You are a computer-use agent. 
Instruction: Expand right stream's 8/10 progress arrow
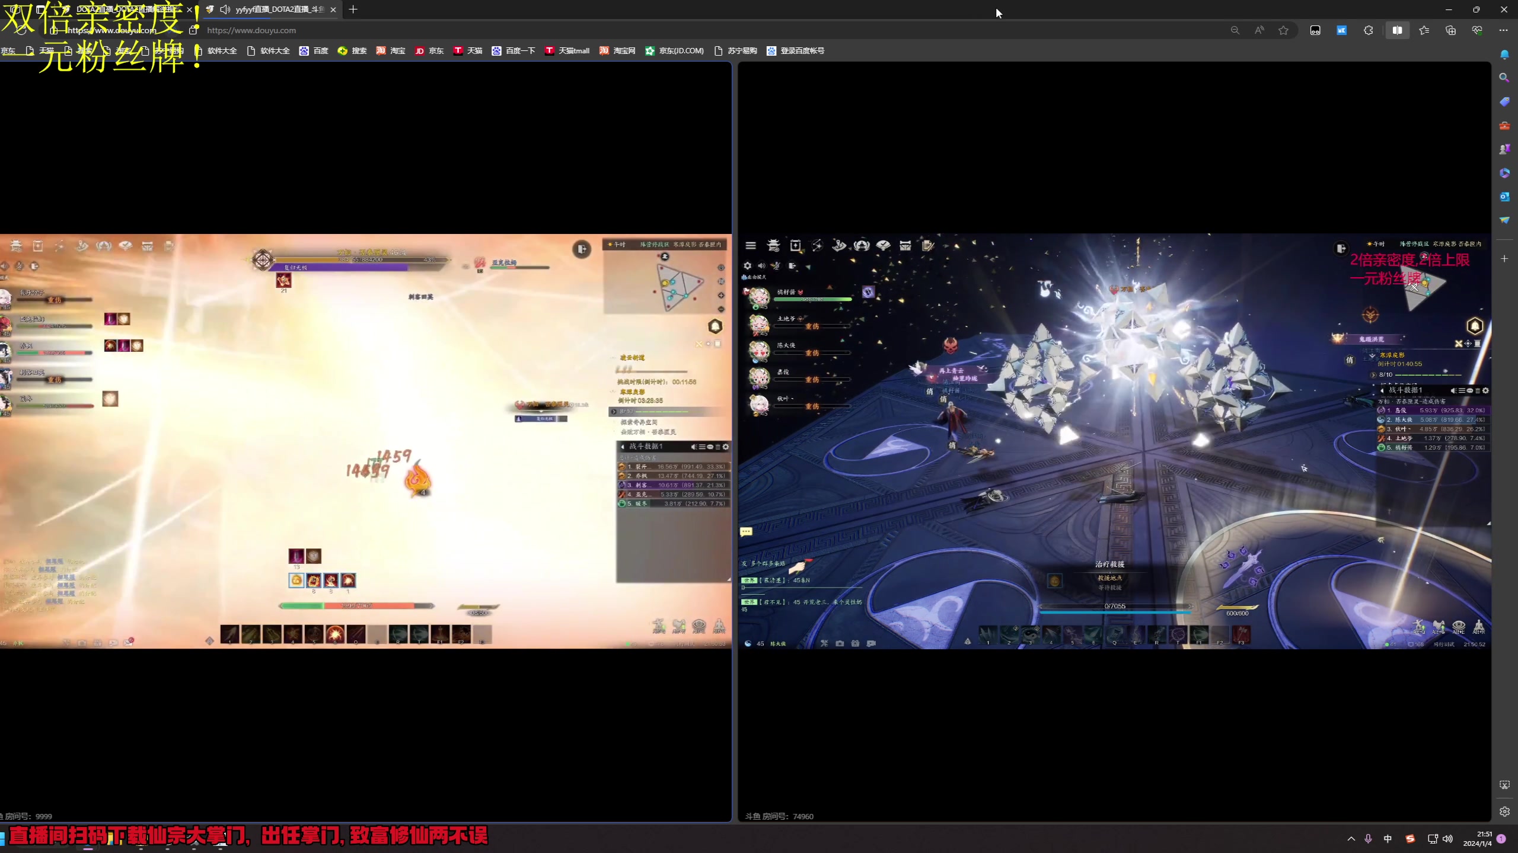pos(1373,375)
